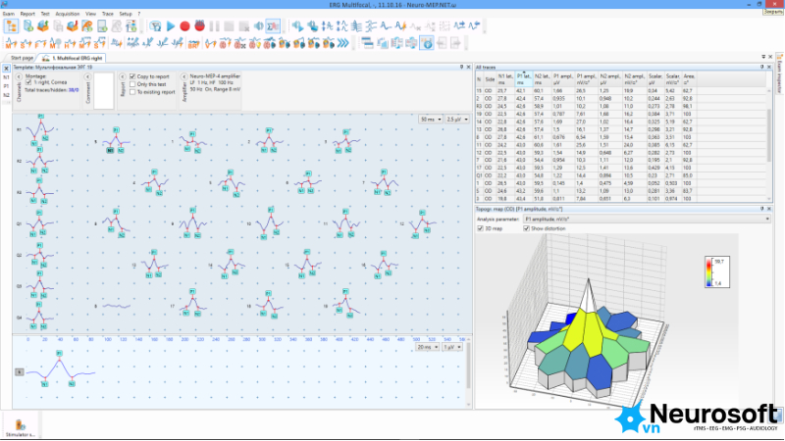Click the sigma averaging toolbar icon
Viewport: 785px width, 441px height.
click(273, 26)
